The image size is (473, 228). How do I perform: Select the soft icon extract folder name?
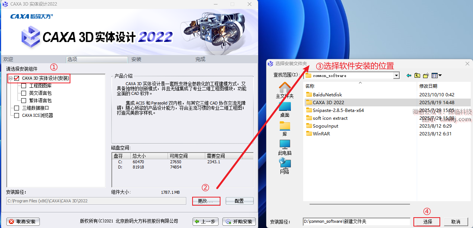click(330, 118)
